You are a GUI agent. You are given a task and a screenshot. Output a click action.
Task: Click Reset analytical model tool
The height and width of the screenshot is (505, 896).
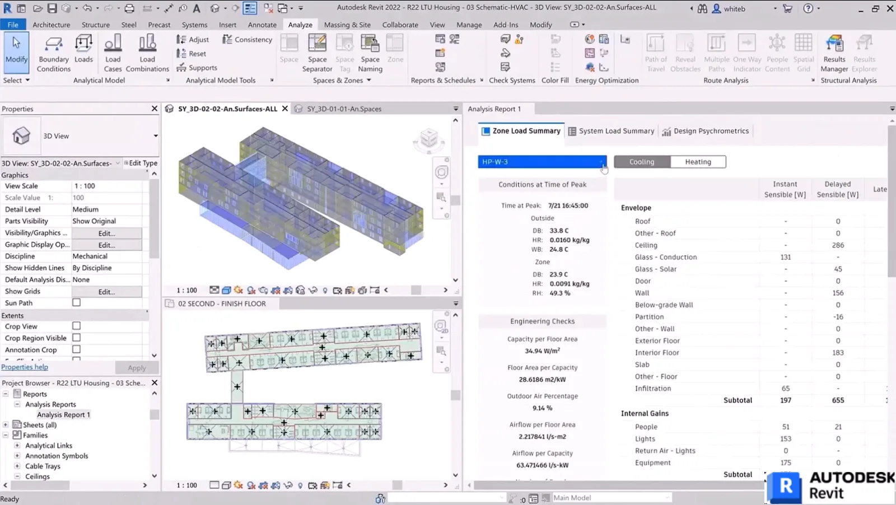click(x=191, y=53)
